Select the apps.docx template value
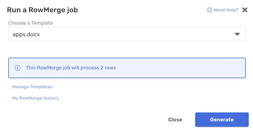The height and width of the screenshot is (129, 253). tap(26, 35)
